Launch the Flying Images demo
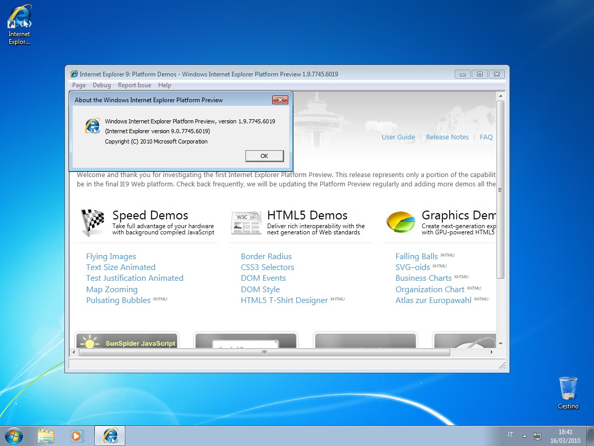The image size is (594, 446). coord(111,257)
